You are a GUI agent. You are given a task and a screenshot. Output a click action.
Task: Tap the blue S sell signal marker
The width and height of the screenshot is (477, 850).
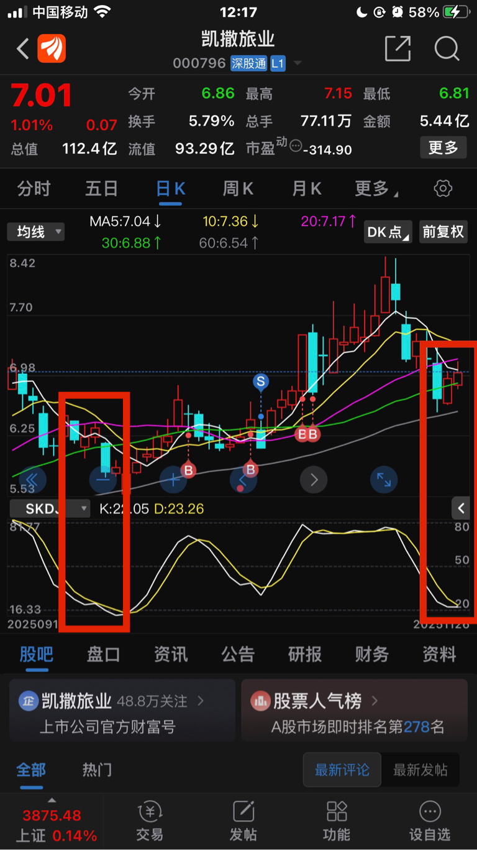click(x=261, y=381)
